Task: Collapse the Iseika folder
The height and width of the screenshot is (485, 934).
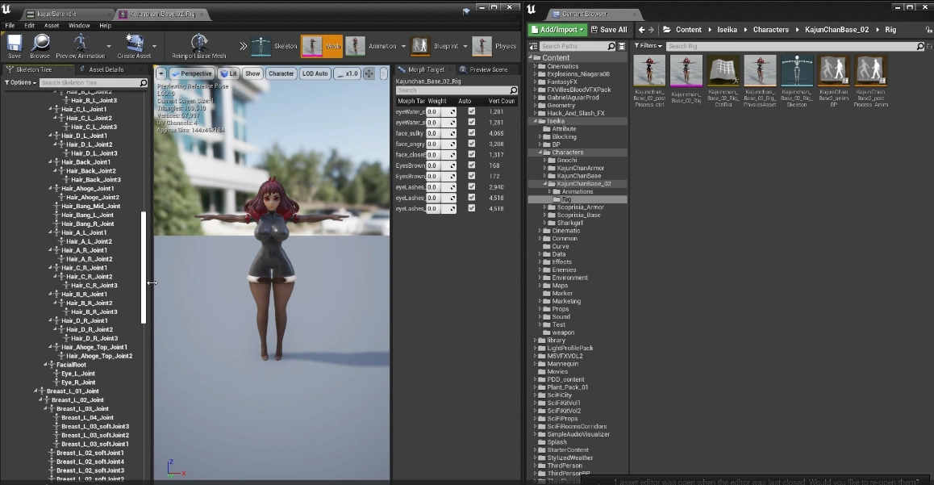Action: pyautogui.click(x=534, y=121)
